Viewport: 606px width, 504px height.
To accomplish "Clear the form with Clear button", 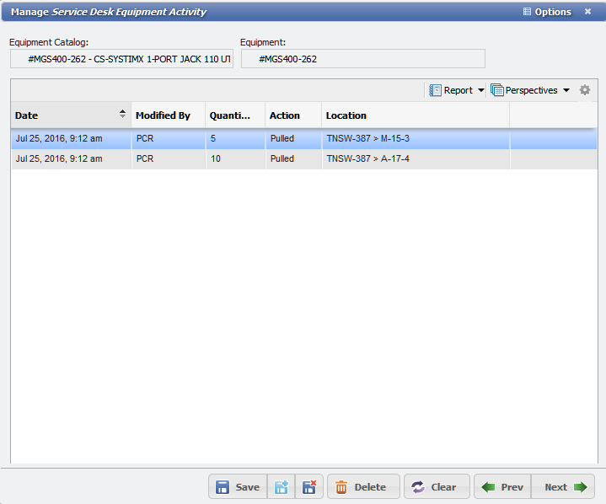I will click(434, 487).
